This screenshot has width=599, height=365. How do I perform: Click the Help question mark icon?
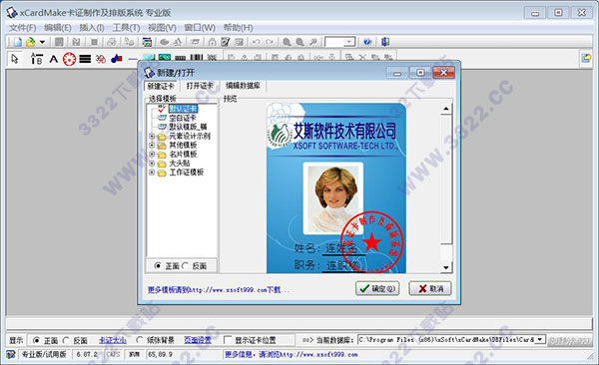(x=367, y=42)
